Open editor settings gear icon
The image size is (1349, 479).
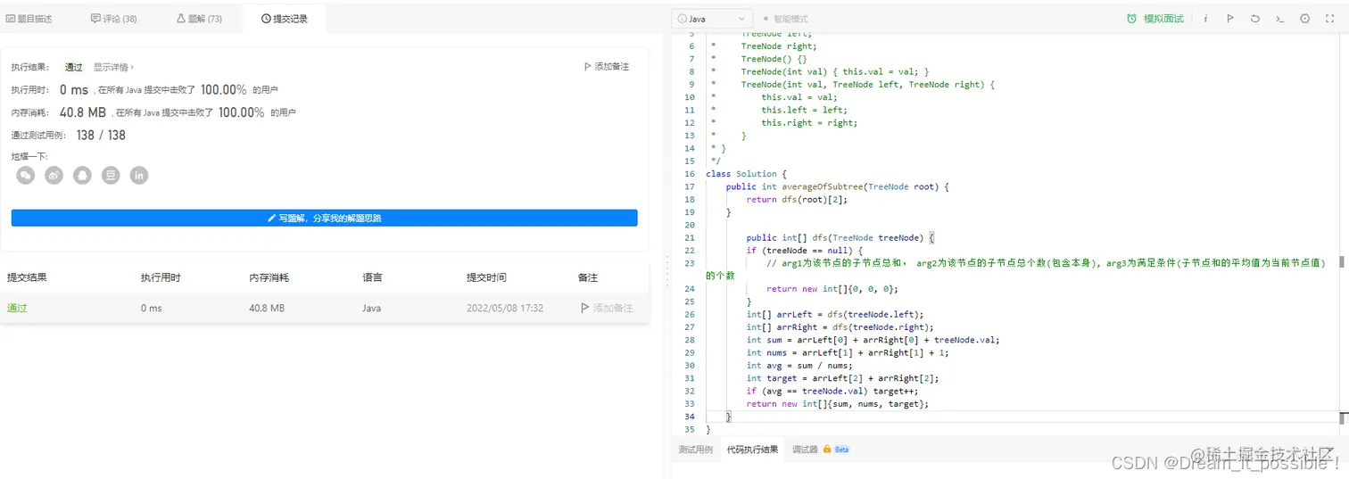[x=1305, y=18]
